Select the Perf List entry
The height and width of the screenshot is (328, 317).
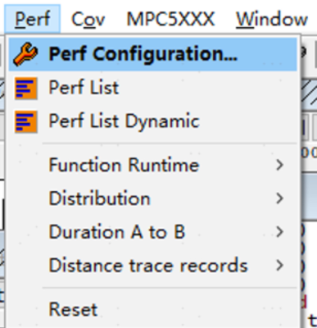(x=153, y=88)
